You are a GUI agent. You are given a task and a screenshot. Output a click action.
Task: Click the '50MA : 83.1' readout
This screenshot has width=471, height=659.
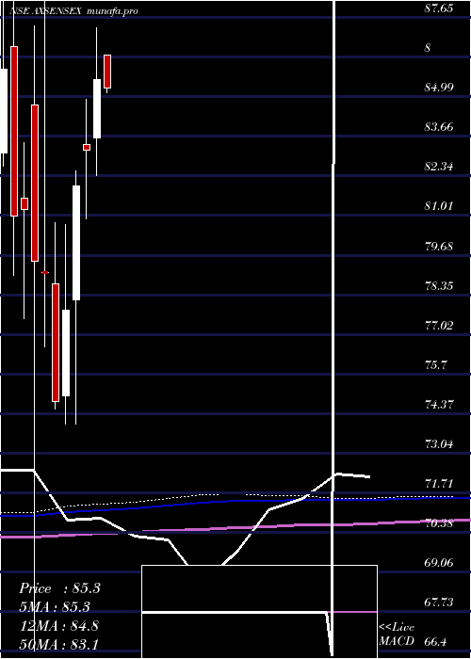point(59,644)
